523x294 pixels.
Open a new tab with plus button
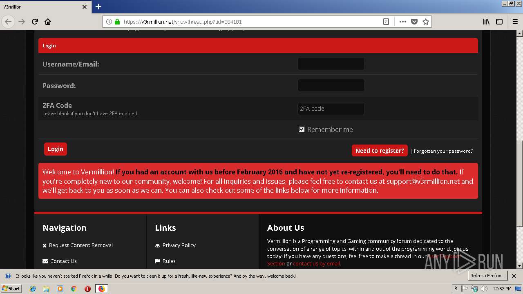(98, 7)
